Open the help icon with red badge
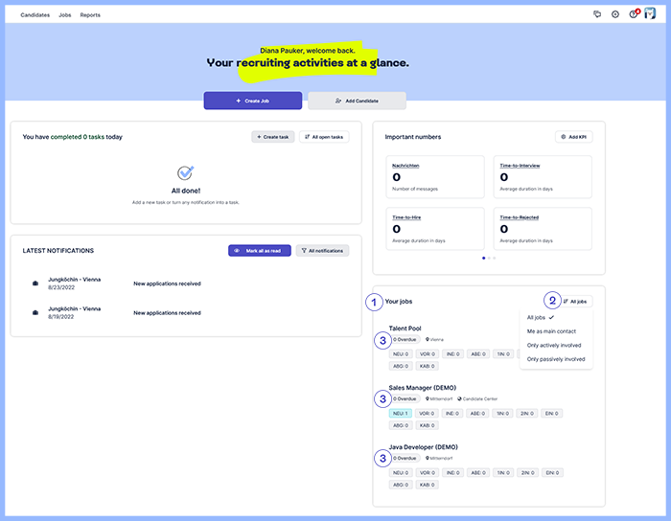Image resolution: width=671 pixels, height=521 pixels. (x=634, y=14)
